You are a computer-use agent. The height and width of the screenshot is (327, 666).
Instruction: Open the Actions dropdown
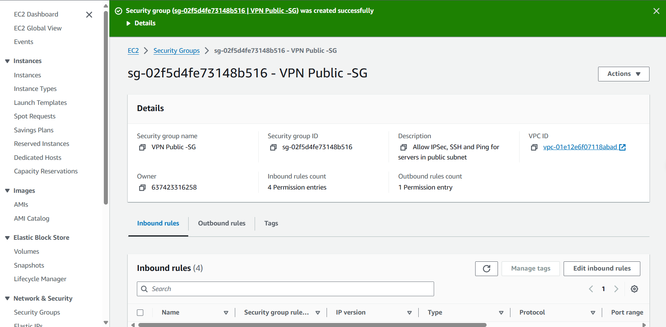[623, 74]
